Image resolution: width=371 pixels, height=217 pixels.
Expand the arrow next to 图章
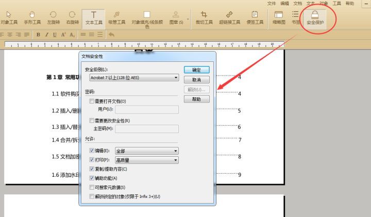point(188,19)
